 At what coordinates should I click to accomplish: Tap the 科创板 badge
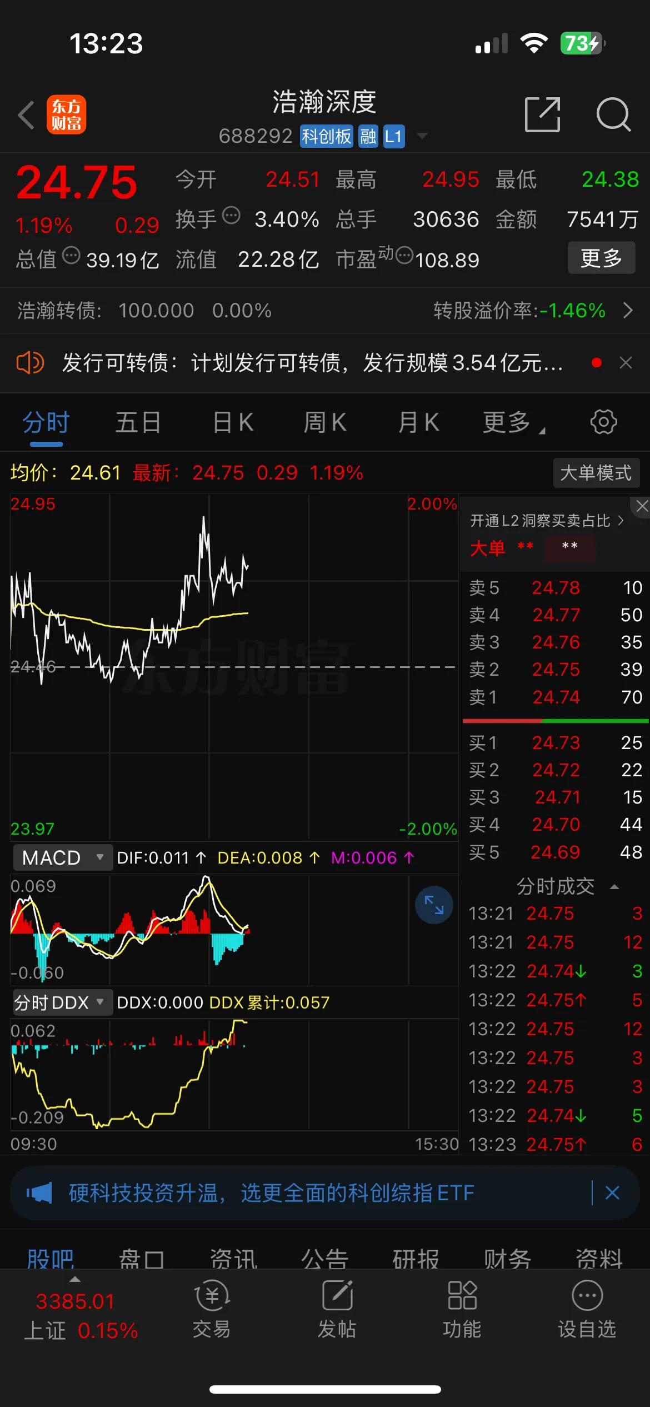(x=327, y=136)
